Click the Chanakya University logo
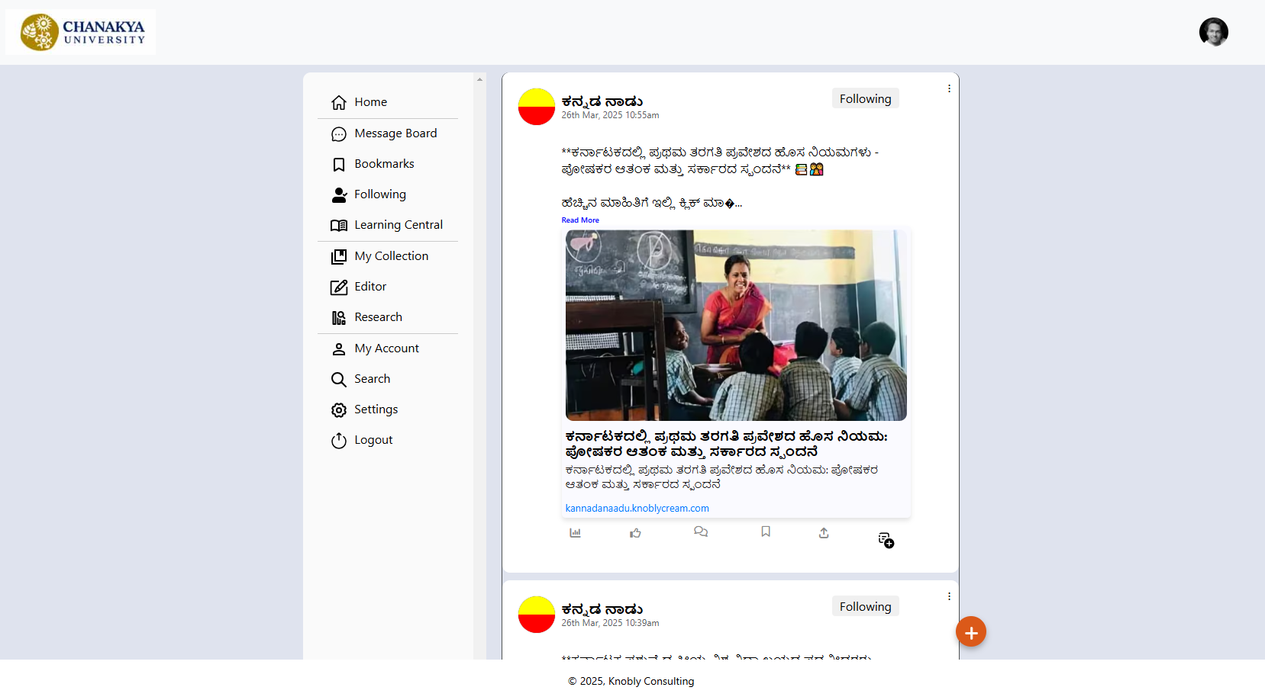Viewport: 1265px width, 700px height. (x=81, y=32)
